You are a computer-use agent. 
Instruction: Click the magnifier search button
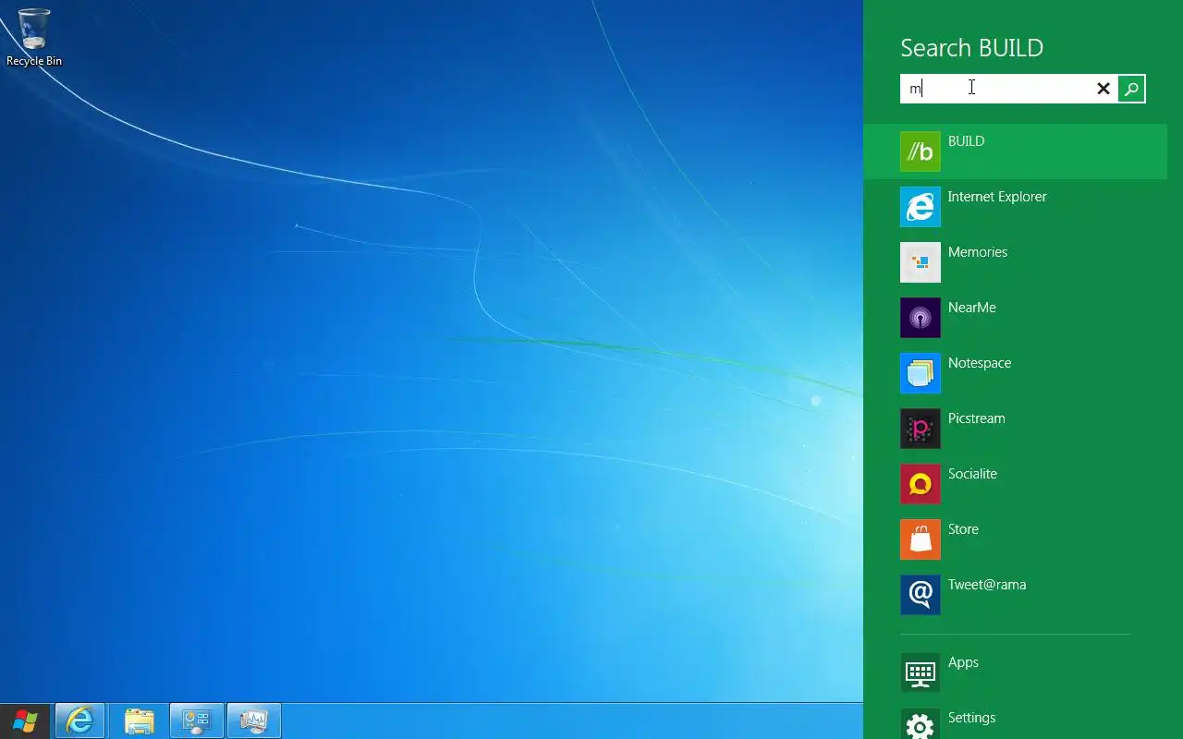tap(1131, 89)
